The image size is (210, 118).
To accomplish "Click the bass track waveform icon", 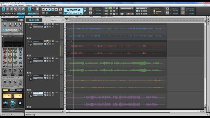I will [31, 28].
